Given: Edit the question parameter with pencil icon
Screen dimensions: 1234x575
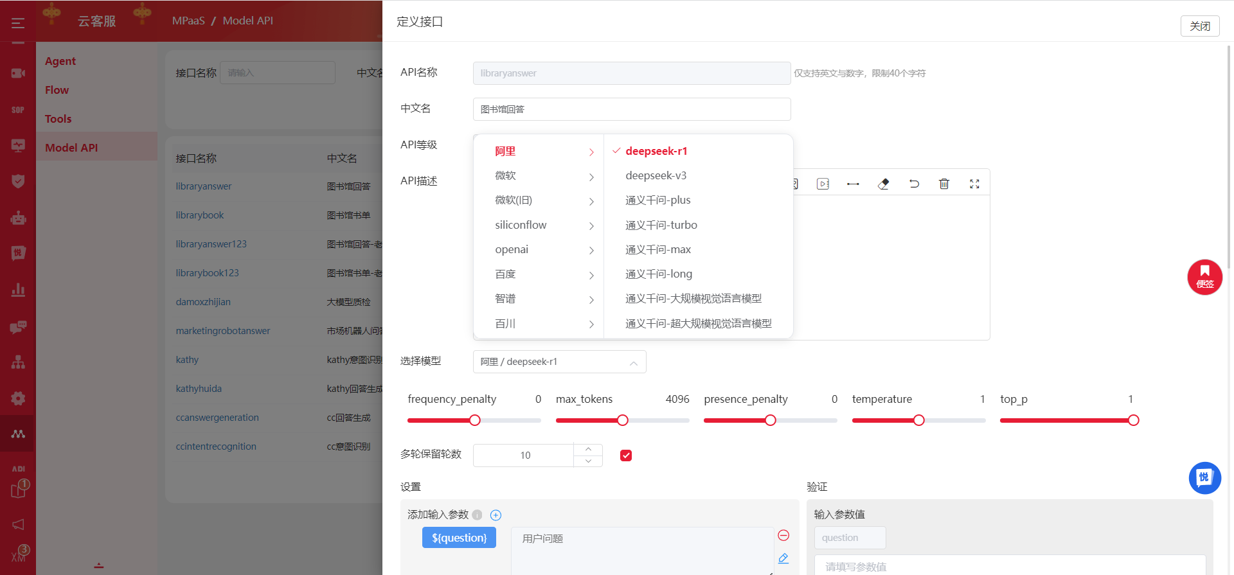Looking at the screenshot, I should coord(783,558).
